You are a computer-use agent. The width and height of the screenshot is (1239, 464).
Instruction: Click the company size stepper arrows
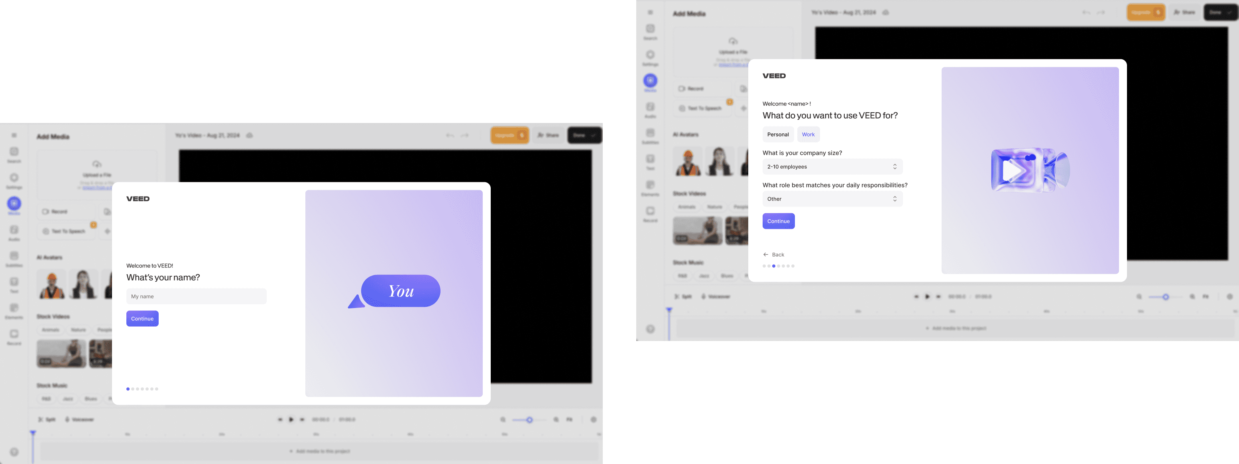(895, 167)
